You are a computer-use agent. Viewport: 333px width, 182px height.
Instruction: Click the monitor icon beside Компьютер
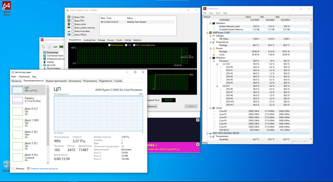(44, 52)
